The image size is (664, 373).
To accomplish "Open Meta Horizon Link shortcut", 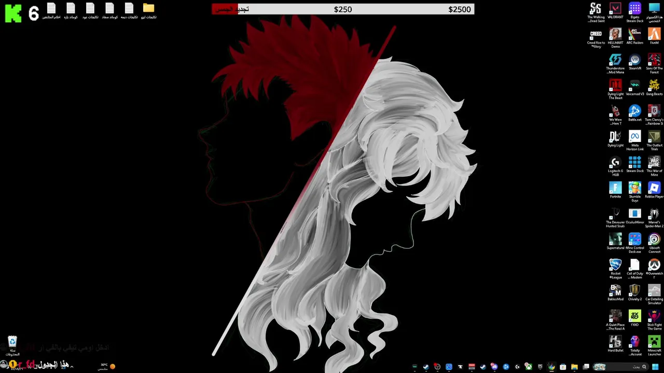I will 635,140.
